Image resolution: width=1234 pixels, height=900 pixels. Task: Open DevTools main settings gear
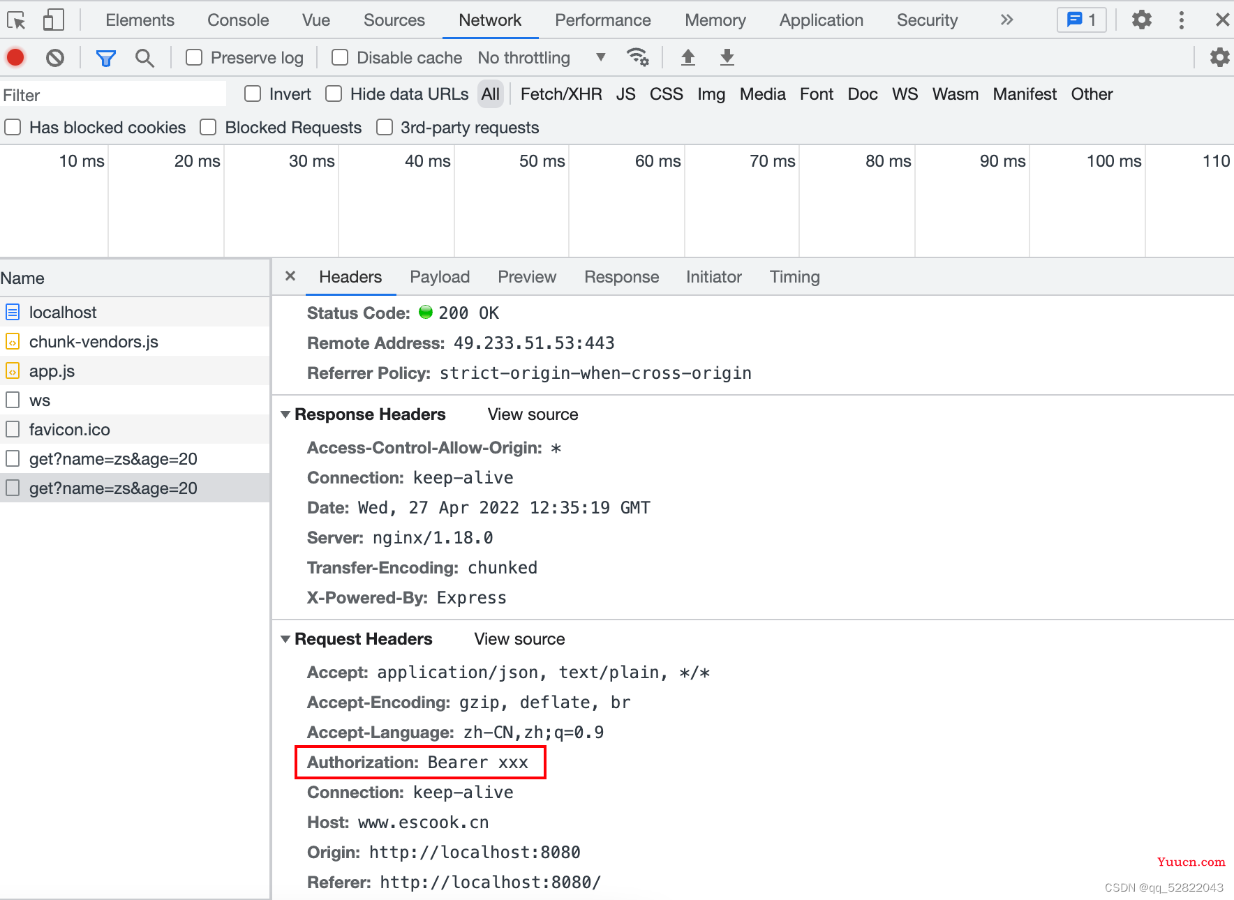point(1142,20)
